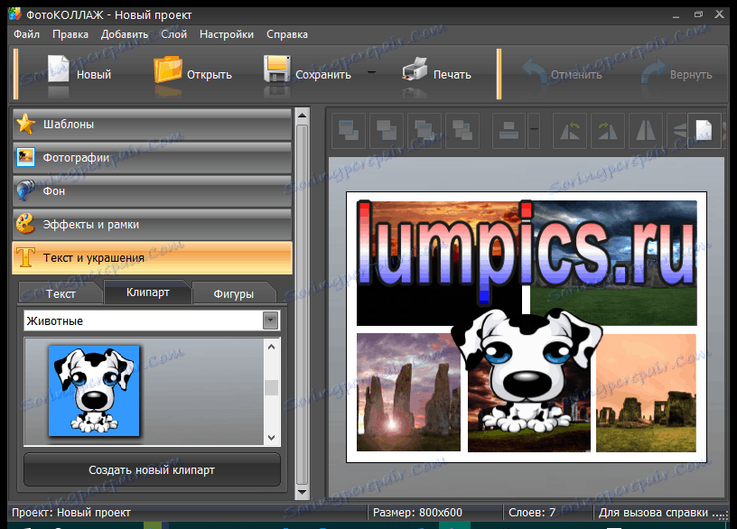Click the clipart list scrollbar thumb
The width and height of the screenshot is (737, 529).
coord(271,387)
